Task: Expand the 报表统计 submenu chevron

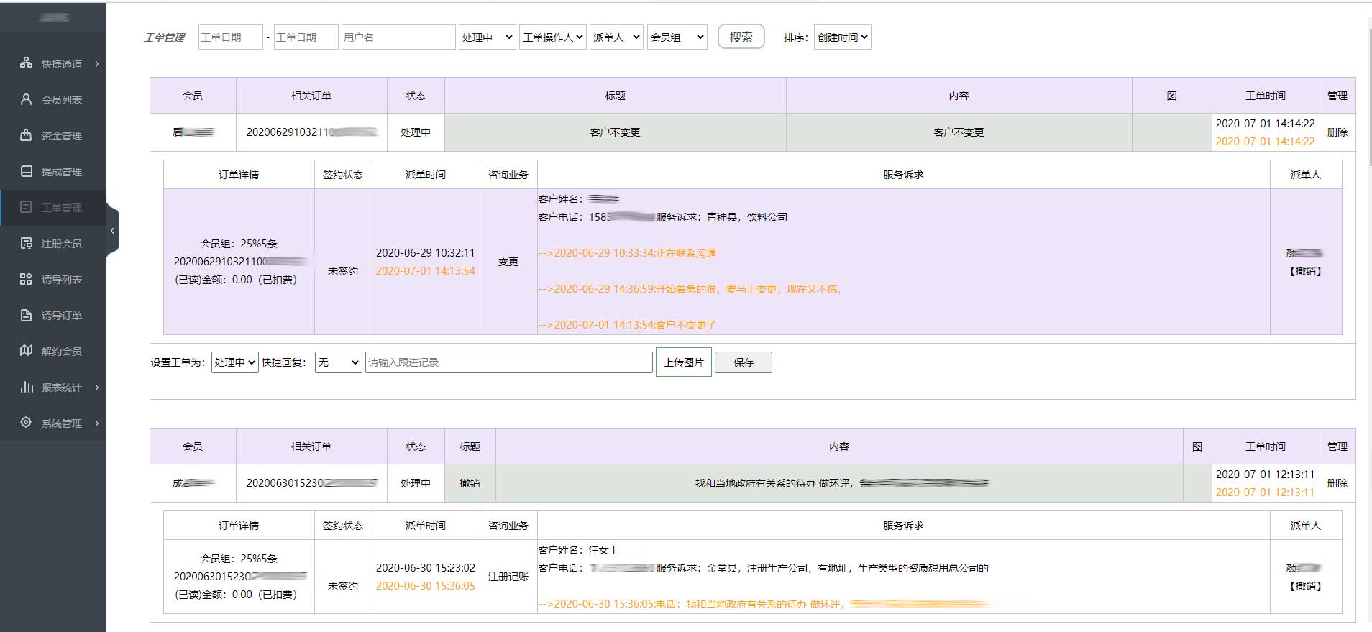Action: (97, 388)
